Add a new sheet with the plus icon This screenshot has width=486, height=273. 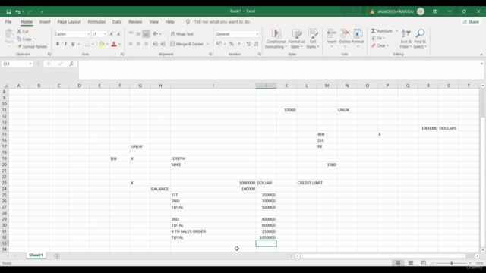57,256
